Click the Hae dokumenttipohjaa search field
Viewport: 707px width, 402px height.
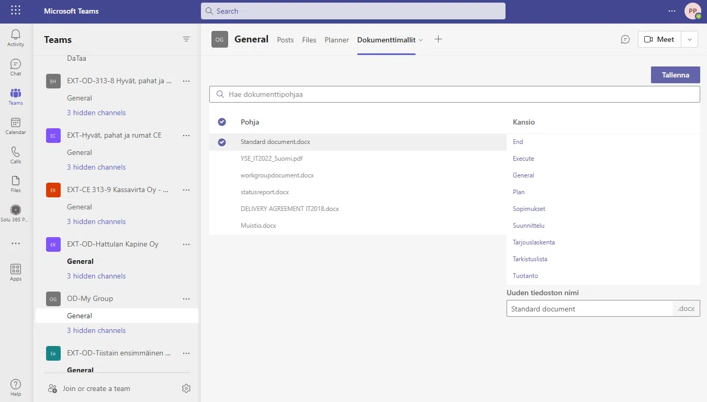pyautogui.click(x=454, y=94)
